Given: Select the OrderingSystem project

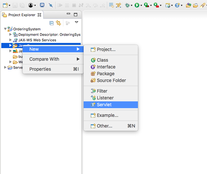Looking at the screenshot, I should [x=27, y=29].
